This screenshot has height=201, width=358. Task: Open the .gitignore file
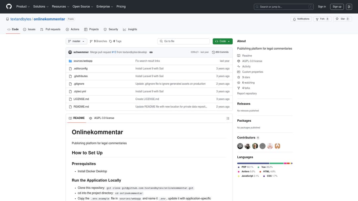79,84
